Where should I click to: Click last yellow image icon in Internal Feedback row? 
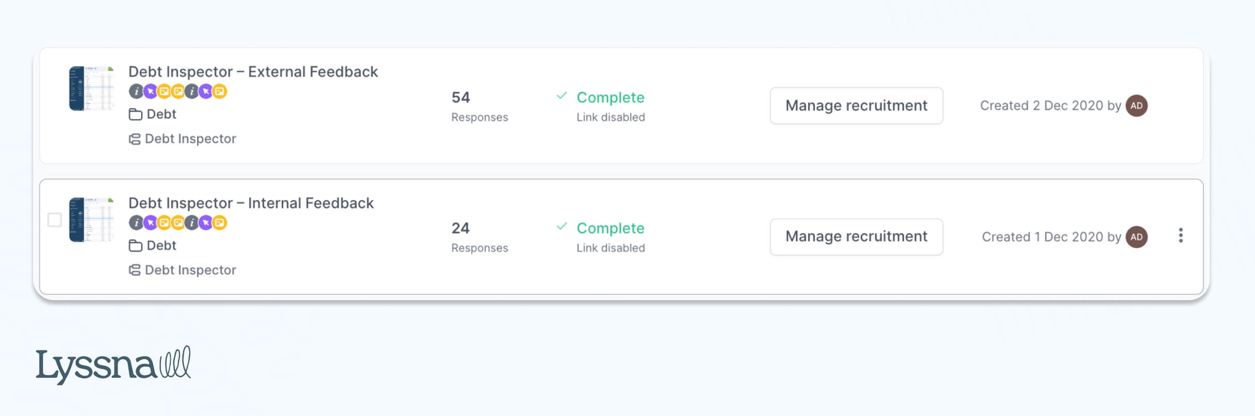tap(220, 223)
